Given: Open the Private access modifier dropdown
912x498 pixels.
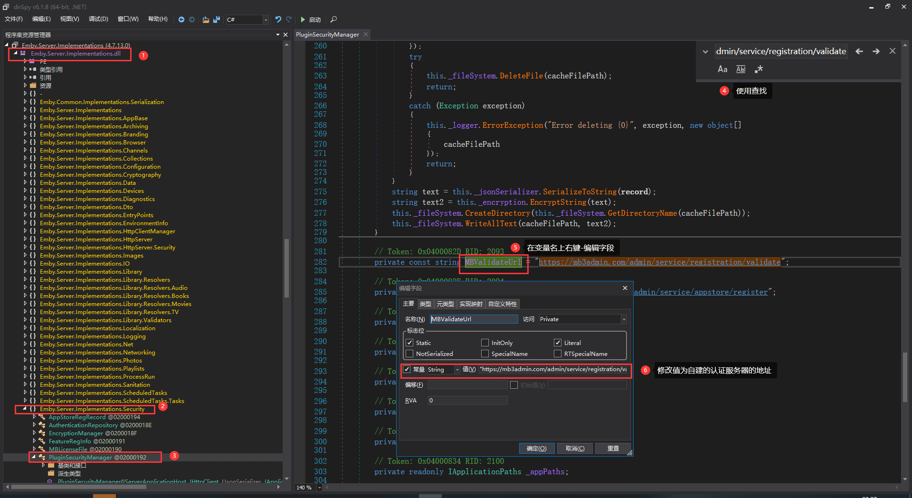Looking at the screenshot, I should coord(623,319).
